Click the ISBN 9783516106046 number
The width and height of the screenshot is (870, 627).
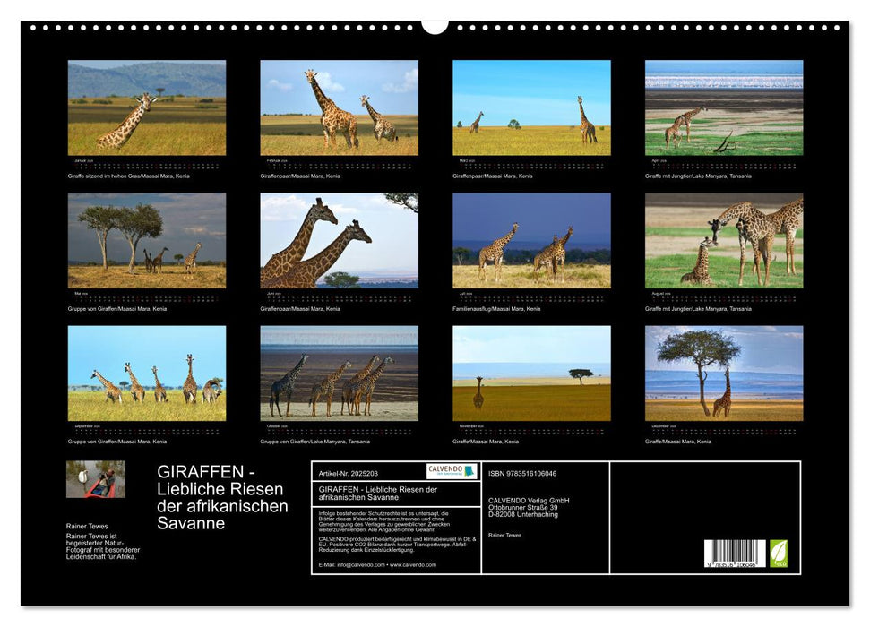522,473
